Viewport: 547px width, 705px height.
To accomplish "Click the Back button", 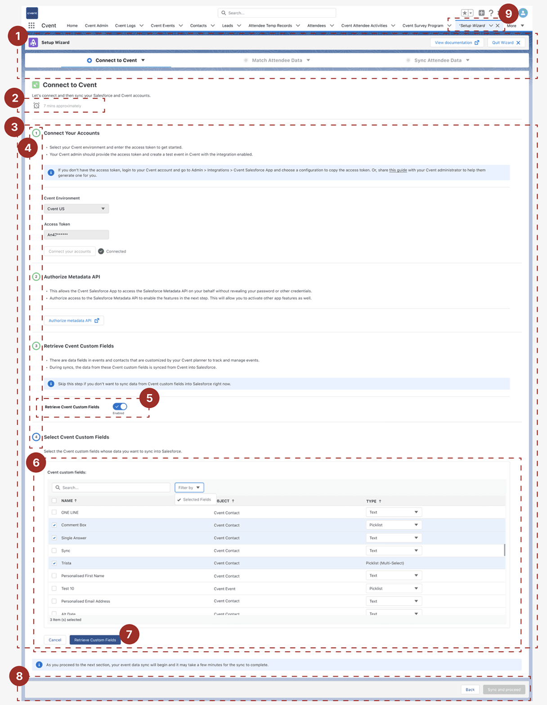I will tap(470, 689).
